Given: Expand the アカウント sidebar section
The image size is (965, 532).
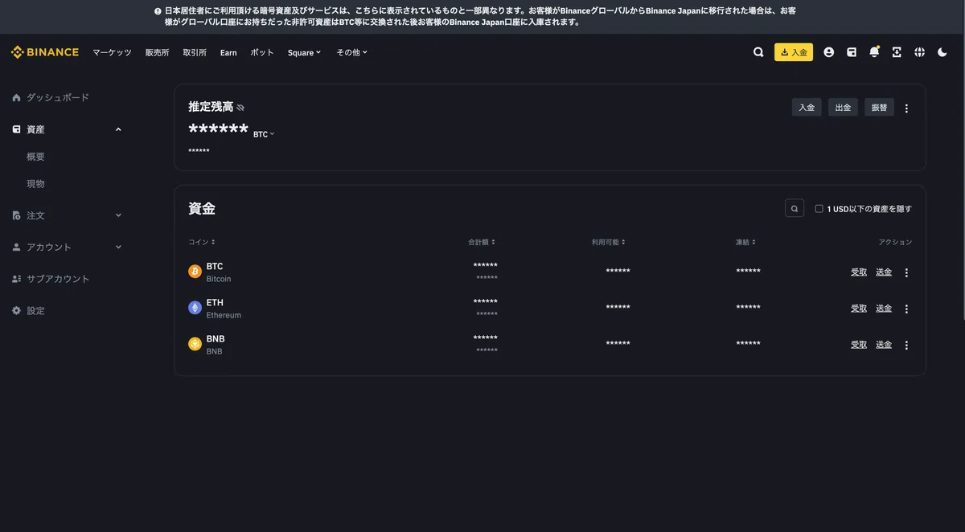Looking at the screenshot, I should click(x=118, y=248).
